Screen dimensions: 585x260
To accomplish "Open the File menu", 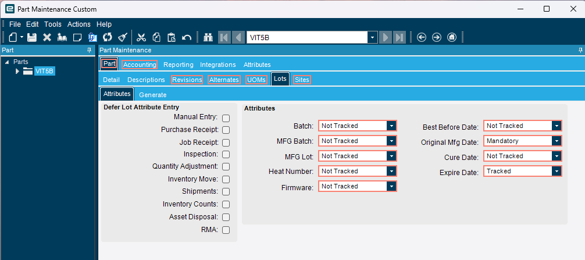I will [x=15, y=24].
